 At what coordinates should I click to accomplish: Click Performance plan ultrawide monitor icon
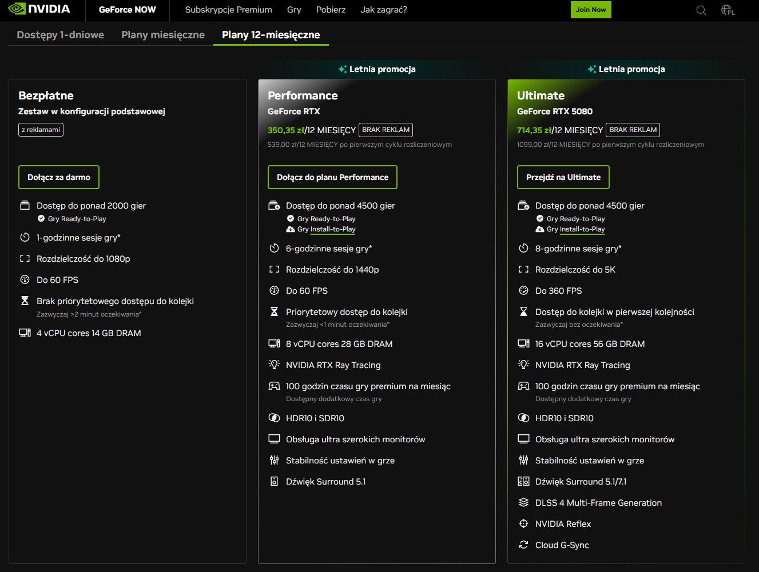[274, 439]
